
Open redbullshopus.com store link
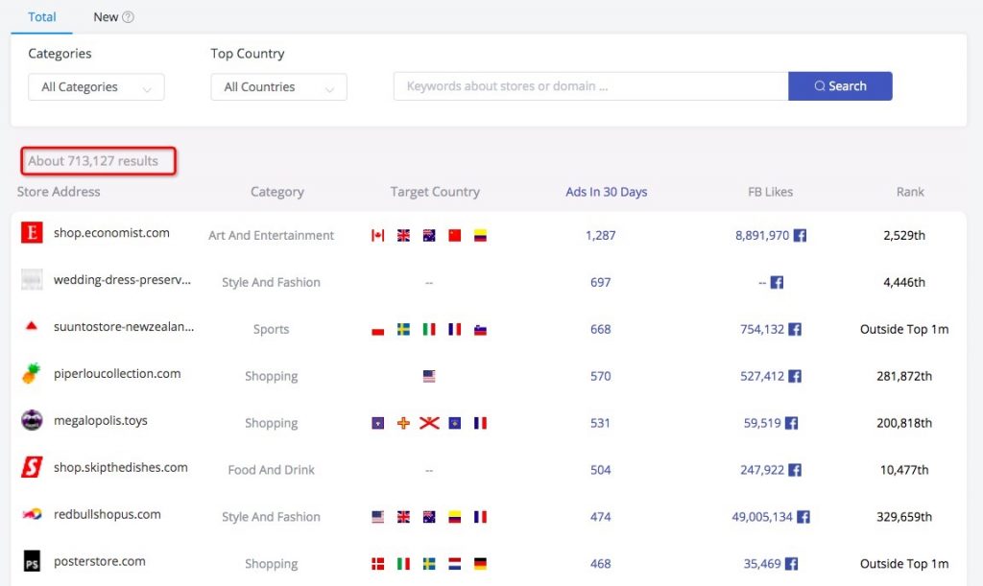(x=108, y=515)
